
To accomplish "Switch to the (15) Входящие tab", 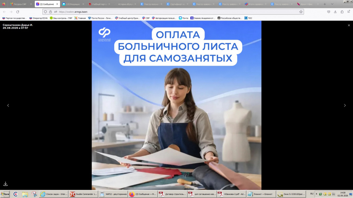I will click(x=73, y=4).
